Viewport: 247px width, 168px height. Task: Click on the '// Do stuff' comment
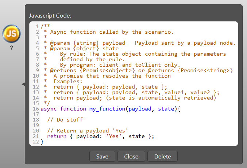(65, 120)
